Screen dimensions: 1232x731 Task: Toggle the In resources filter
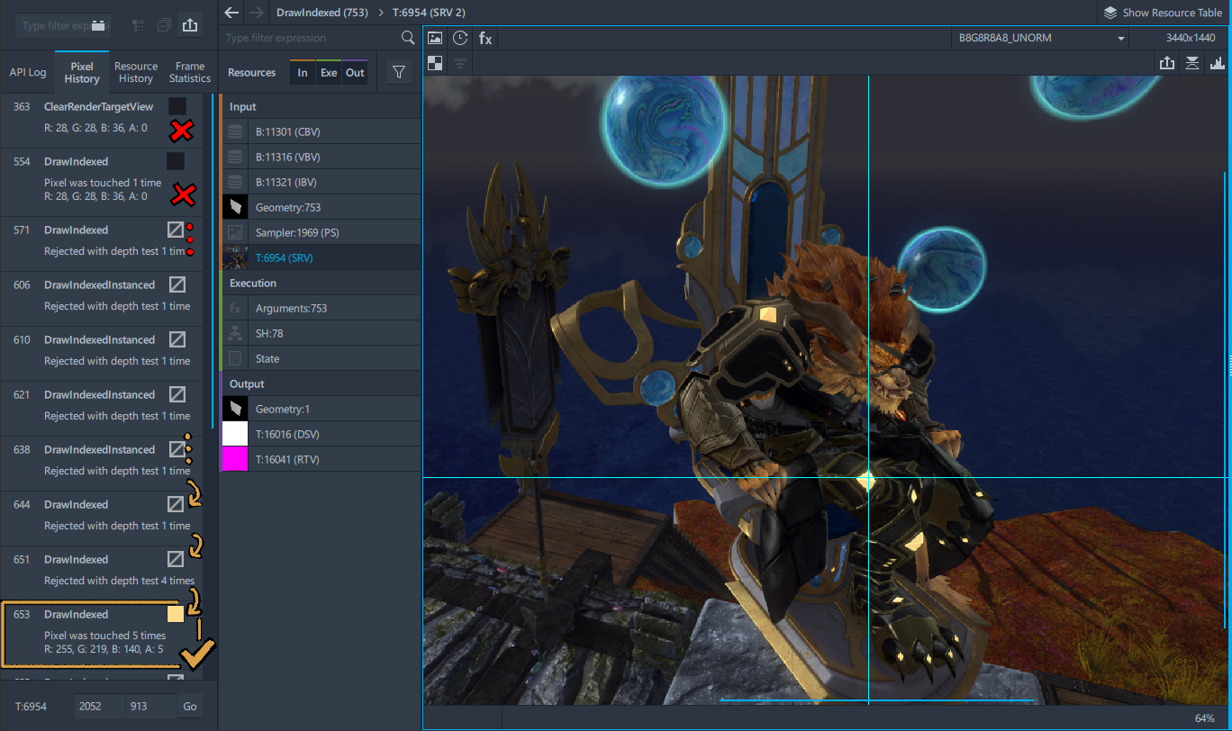click(303, 73)
